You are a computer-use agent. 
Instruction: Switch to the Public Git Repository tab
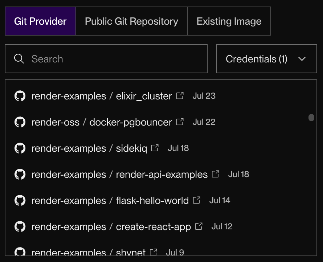point(131,21)
